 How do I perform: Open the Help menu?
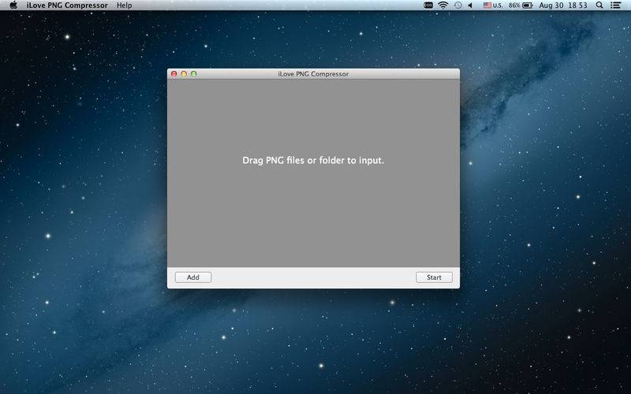point(125,6)
